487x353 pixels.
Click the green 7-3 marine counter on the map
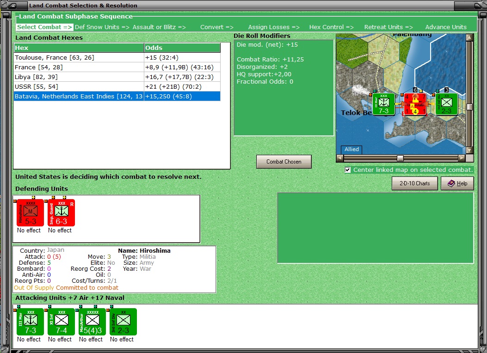coord(383,104)
